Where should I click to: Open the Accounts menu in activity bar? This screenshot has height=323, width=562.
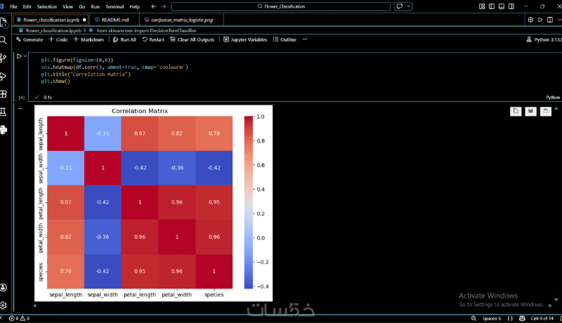coord(4,288)
